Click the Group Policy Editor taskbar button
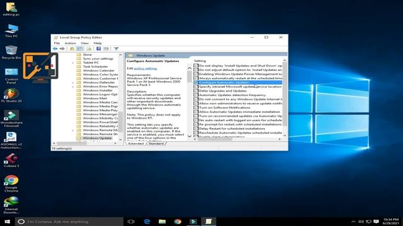Image resolution: width=403 pixels, height=226 pixels. pyautogui.click(x=208, y=222)
